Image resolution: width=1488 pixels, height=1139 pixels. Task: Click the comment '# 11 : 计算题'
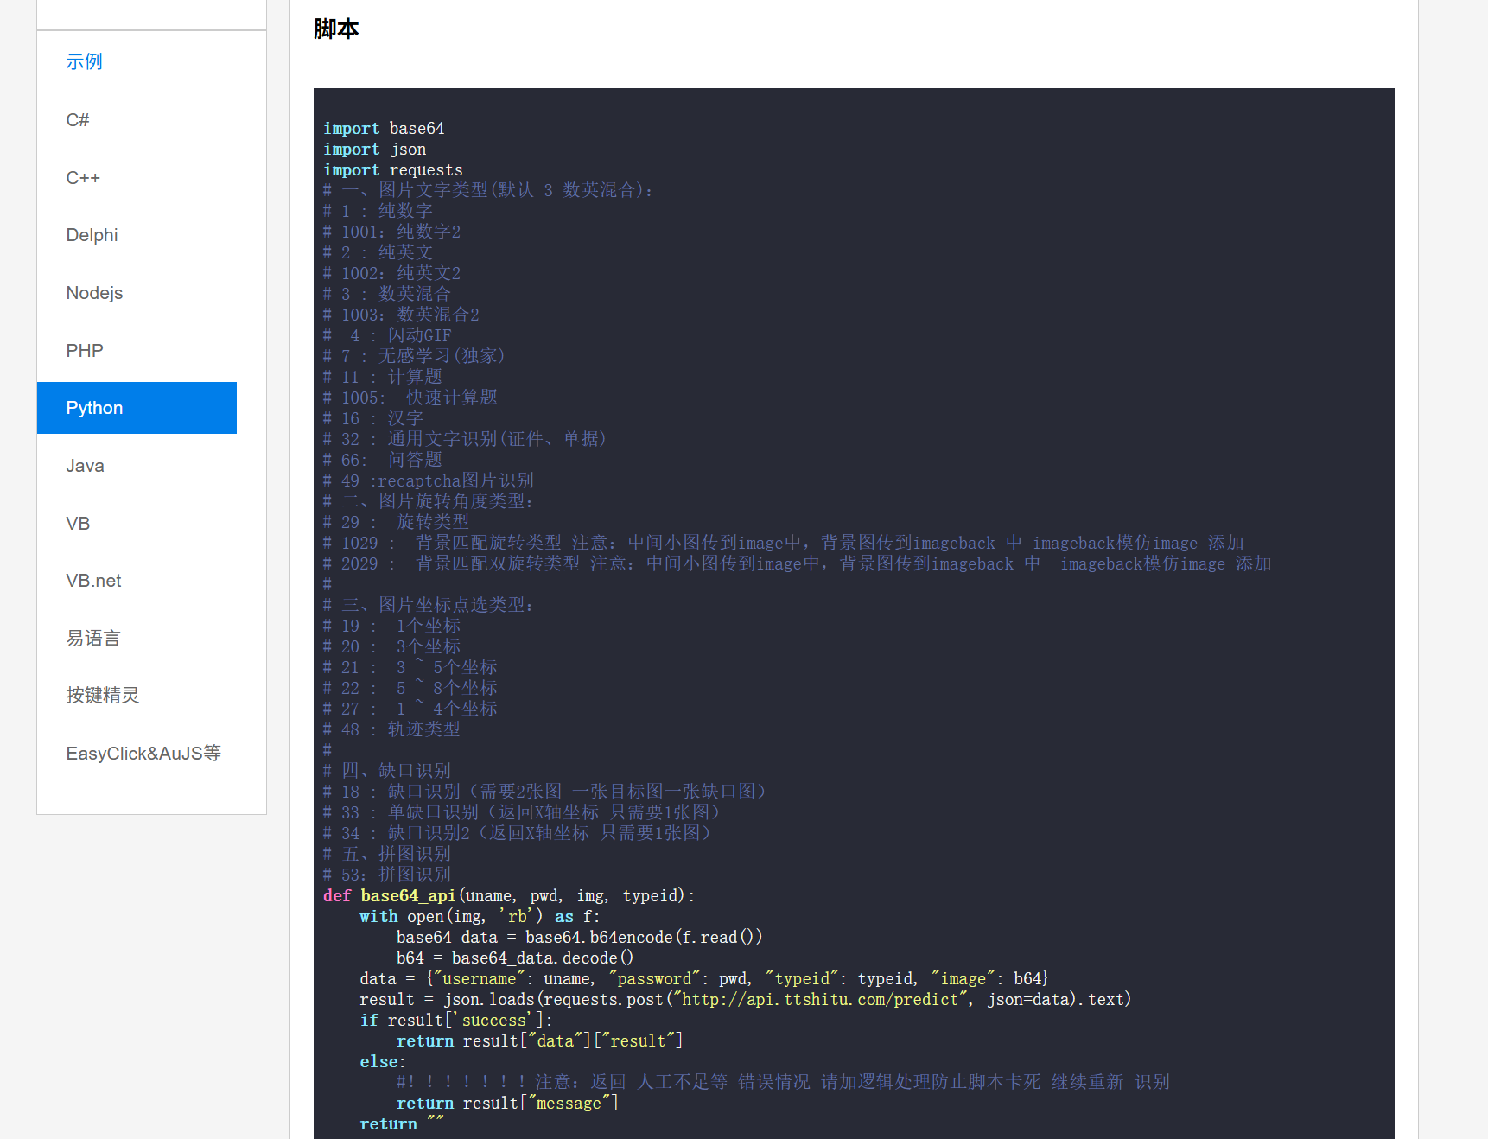[x=383, y=377]
